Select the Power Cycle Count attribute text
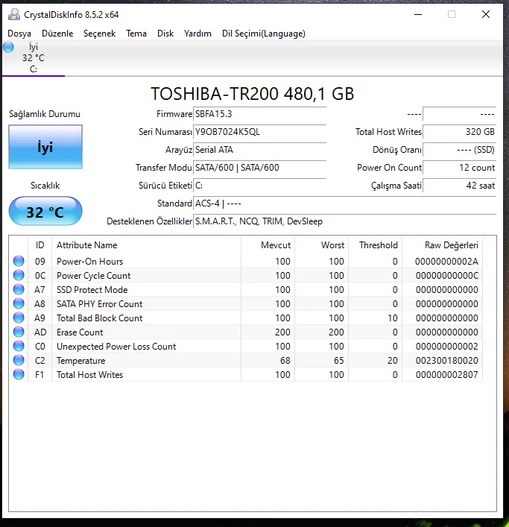509x527 pixels. coord(93,276)
